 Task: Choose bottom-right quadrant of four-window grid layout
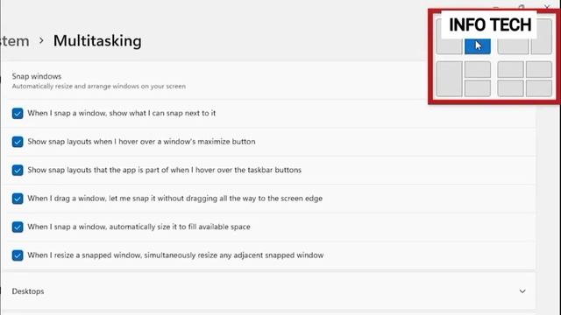[539, 88]
